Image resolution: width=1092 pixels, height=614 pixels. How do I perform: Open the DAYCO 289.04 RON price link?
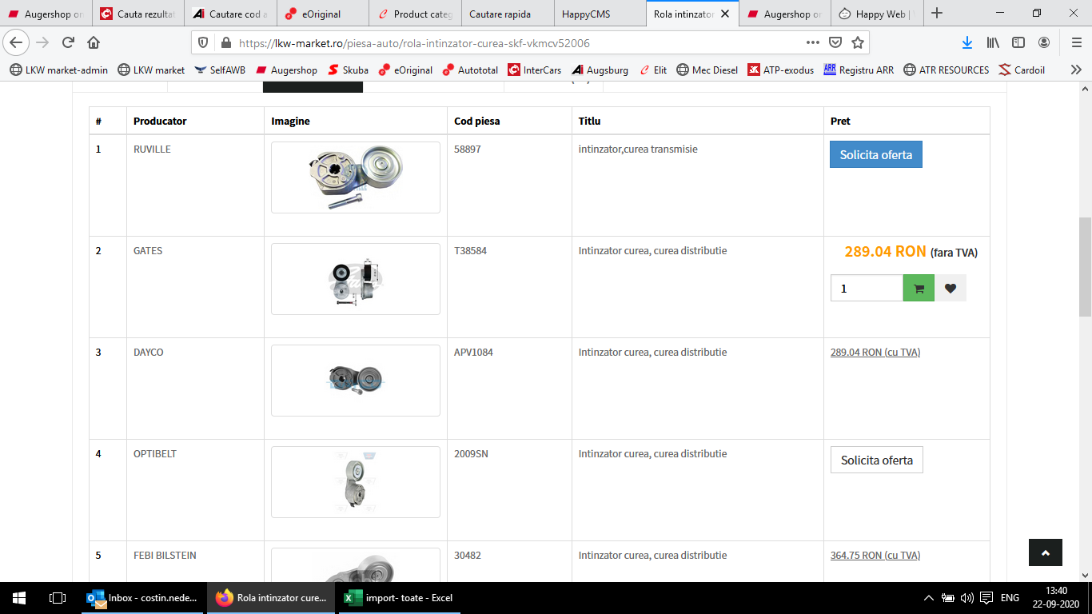point(875,352)
